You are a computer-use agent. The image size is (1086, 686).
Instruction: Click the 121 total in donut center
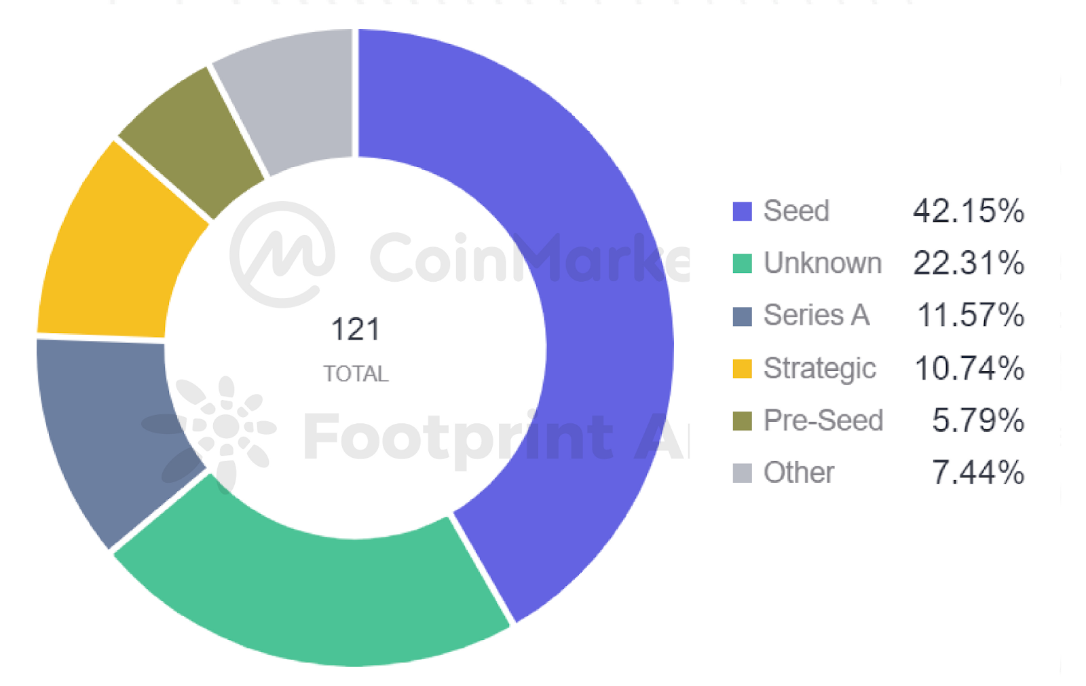pos(355,329)
